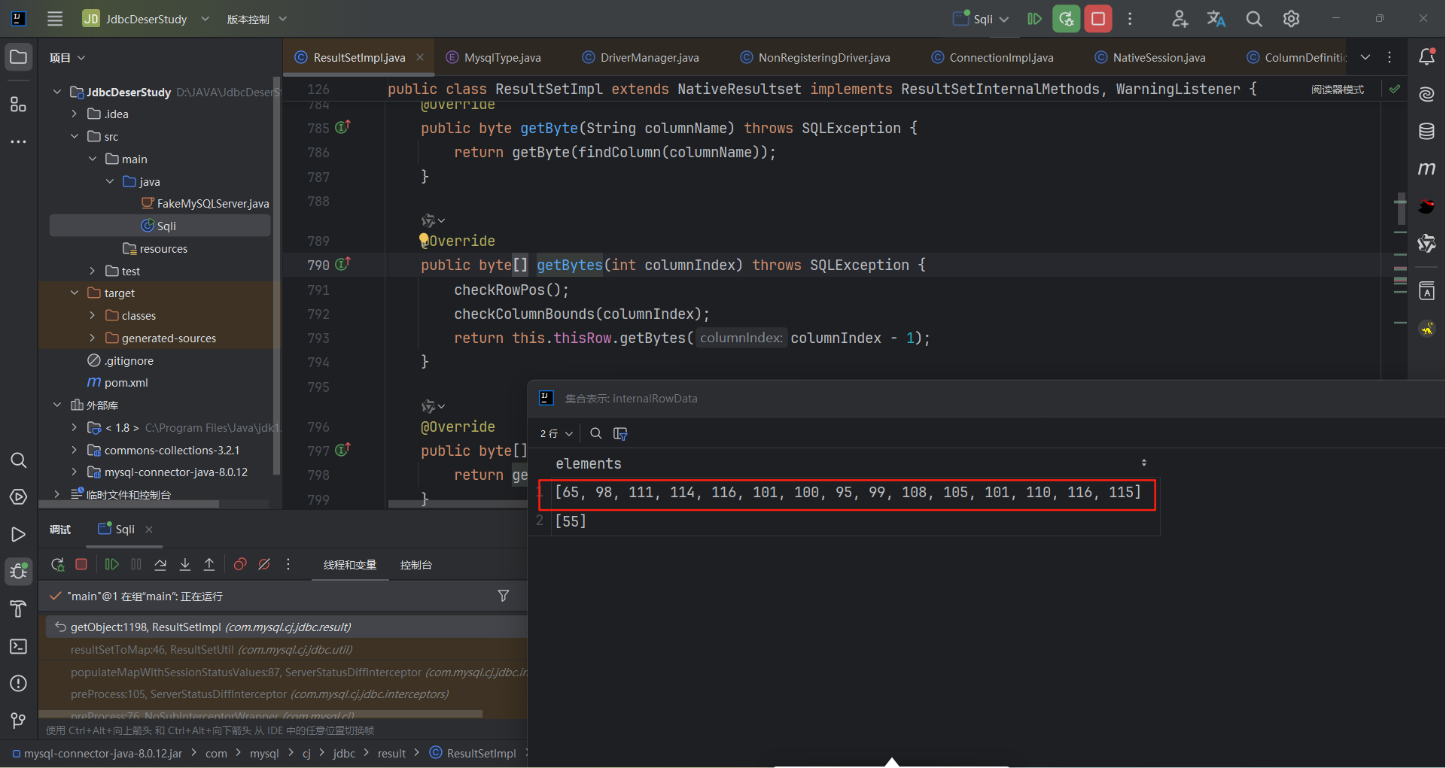Expand commons-collections-3.2.1 library

75,450
